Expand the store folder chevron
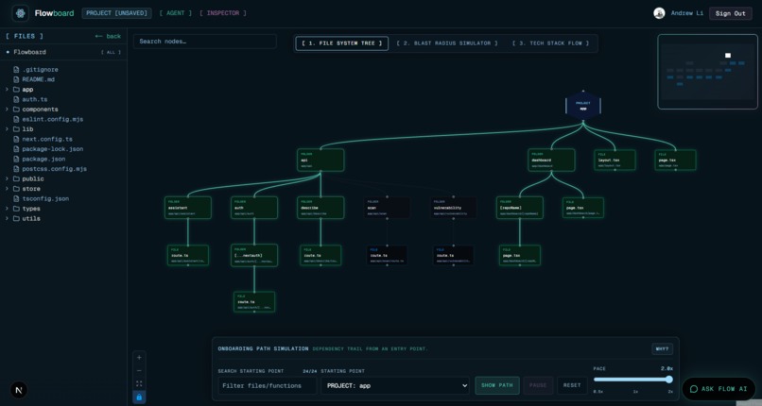Viewport: 762px width, 406px height. pyautogui.click(x=7, y=189)
